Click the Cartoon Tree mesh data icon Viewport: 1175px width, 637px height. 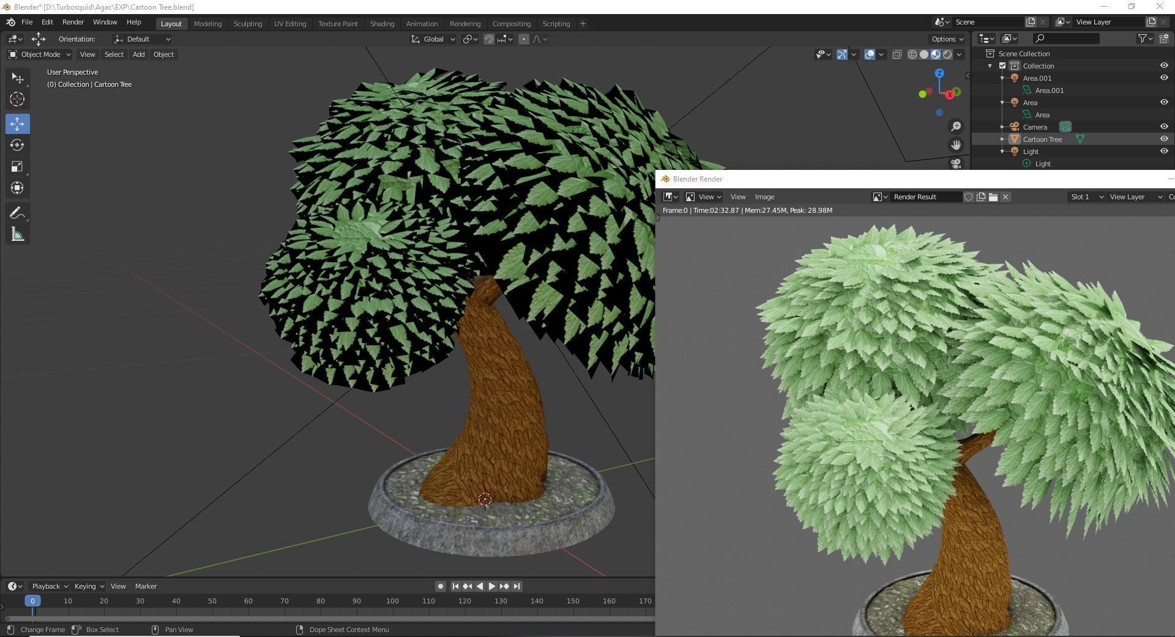(1080, 139)
